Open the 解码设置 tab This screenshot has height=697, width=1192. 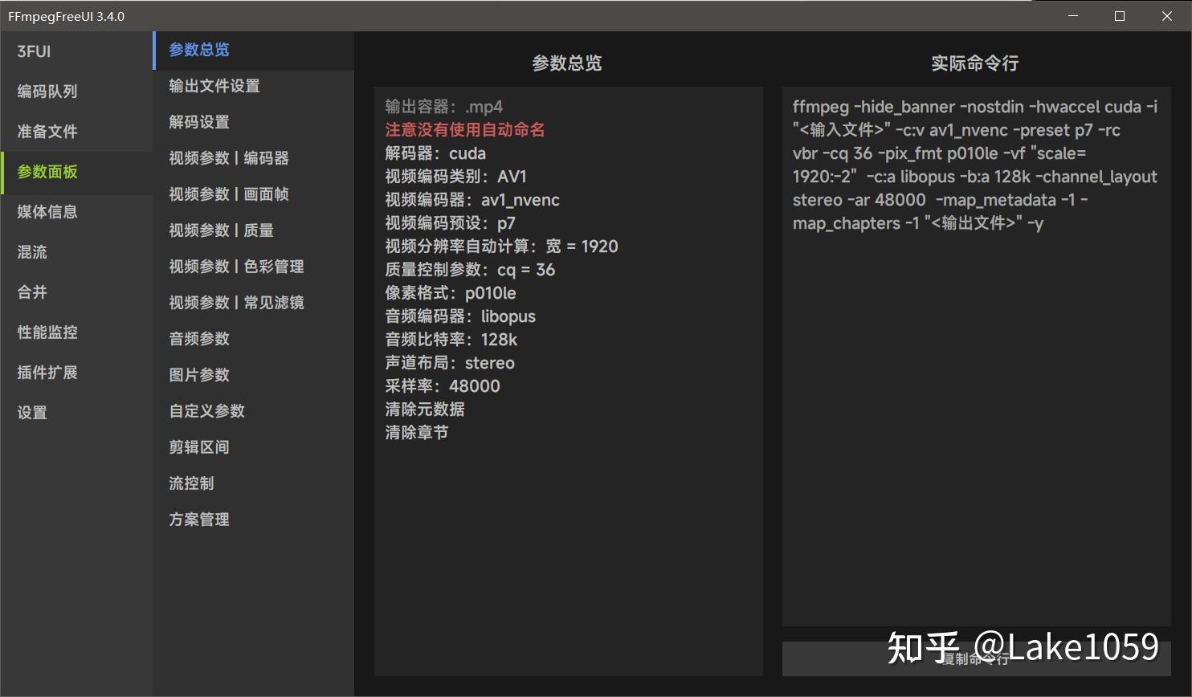click(x=199, y=121)
